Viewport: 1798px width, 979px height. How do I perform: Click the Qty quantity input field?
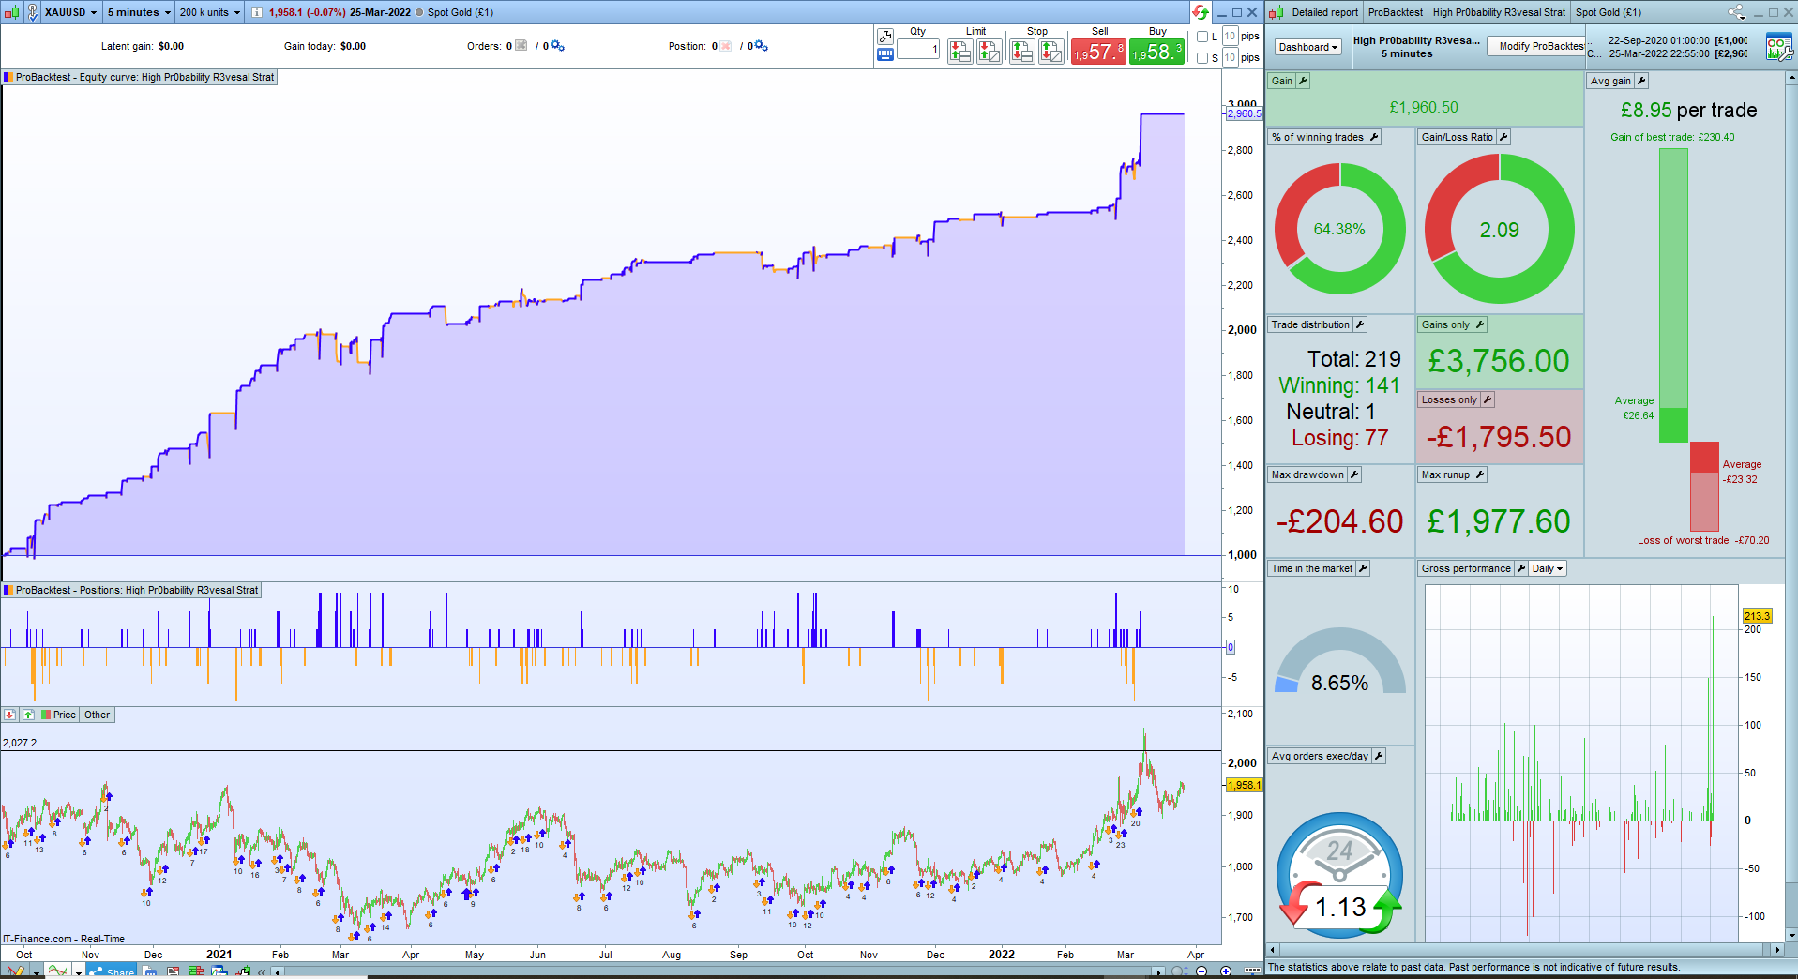pyautogui.click(x=918, y=50)
